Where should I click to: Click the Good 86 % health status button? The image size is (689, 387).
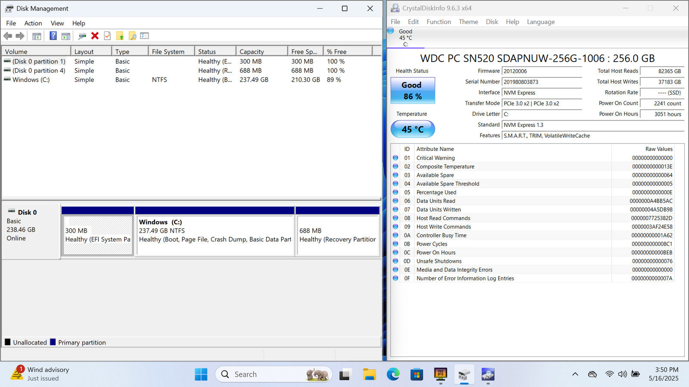pos(413,91)
